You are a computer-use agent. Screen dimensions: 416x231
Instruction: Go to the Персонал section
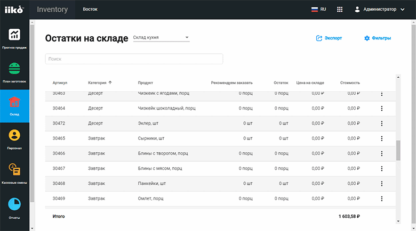point(14,138)
